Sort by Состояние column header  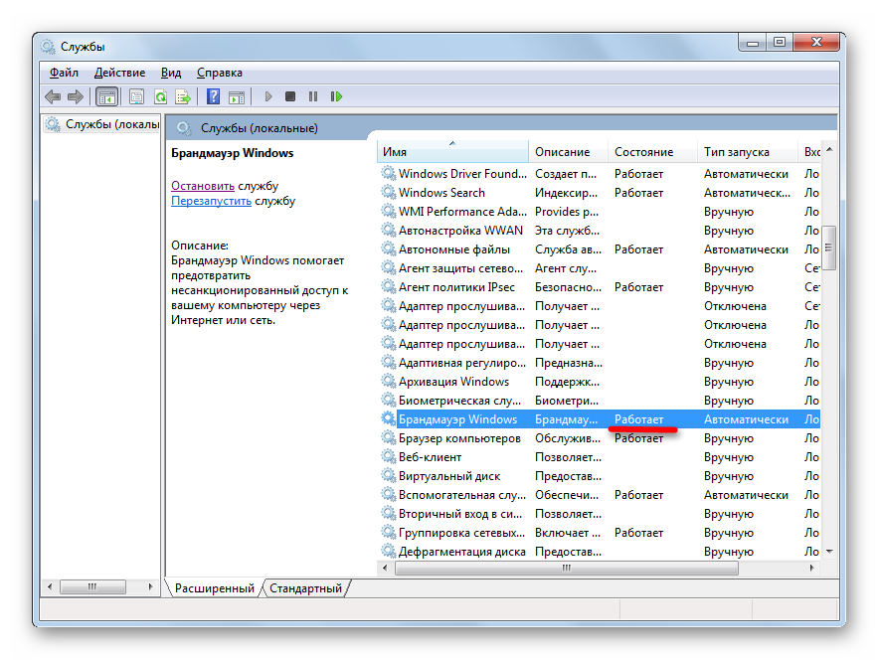pyautogui.click(x=643, y=152)
